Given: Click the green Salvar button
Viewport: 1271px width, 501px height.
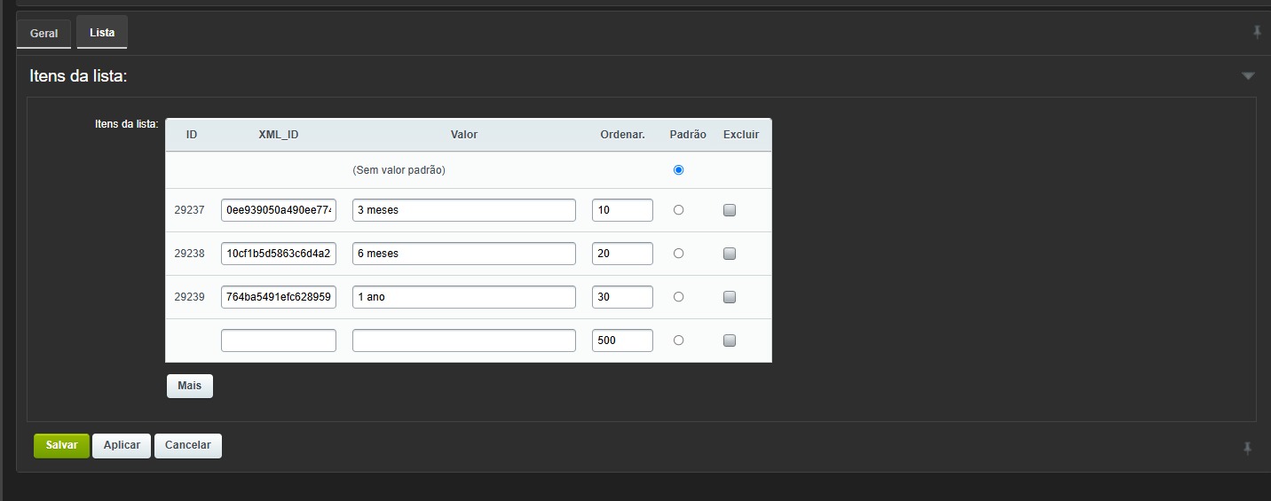Looking at the screenshot, I should click(x=61, y=445).
